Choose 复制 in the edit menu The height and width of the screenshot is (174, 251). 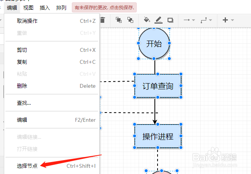[52, 62]
